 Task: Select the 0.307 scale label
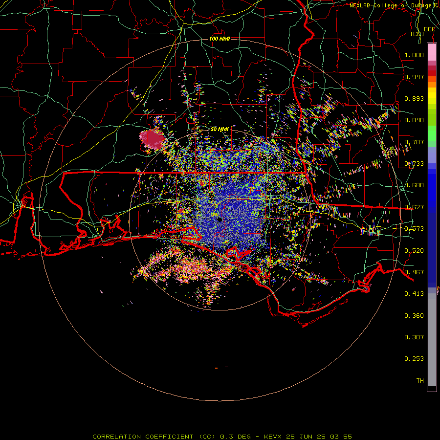click(414, 337)
